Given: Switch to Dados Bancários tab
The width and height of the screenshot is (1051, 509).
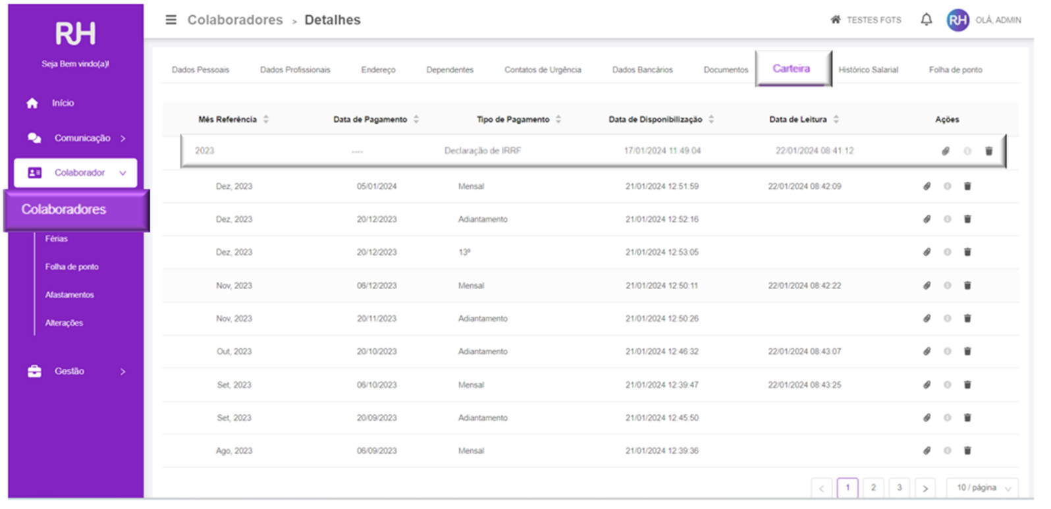Looking at the screenshot, I should [642, 70].
